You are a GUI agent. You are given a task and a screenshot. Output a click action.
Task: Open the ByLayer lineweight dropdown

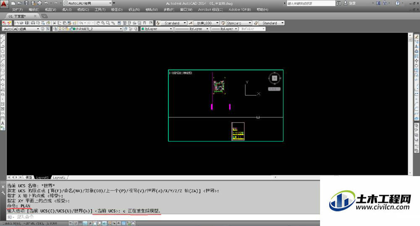(224, 29)
